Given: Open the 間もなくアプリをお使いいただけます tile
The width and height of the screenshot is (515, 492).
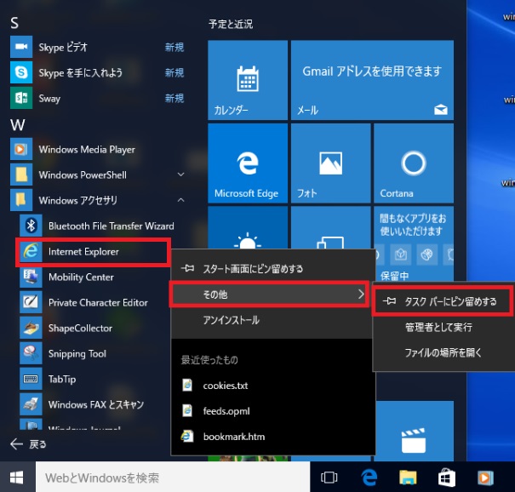Looking at the screenshot, I should [x=414, y=244].
